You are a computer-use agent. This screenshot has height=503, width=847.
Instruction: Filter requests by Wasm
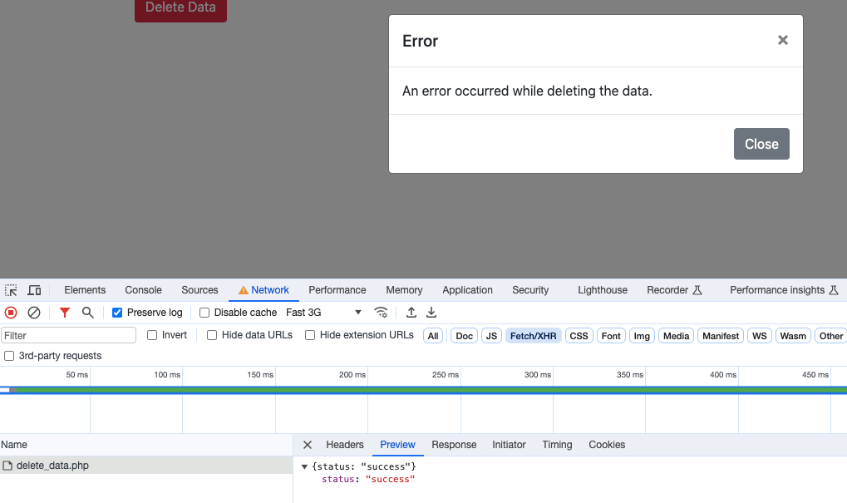click(793, 336)
